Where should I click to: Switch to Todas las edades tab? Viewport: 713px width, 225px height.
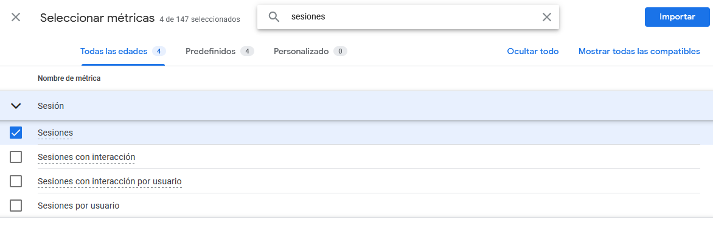click(x=123, y=51)
